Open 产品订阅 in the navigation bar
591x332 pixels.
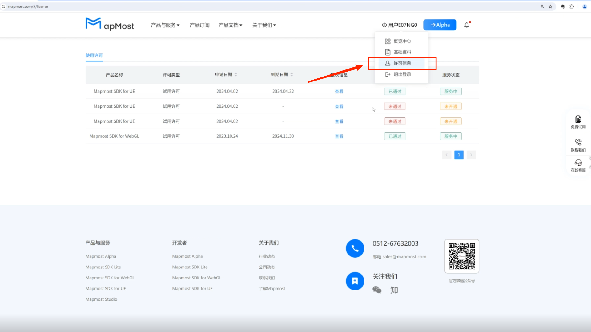(199, 25)
